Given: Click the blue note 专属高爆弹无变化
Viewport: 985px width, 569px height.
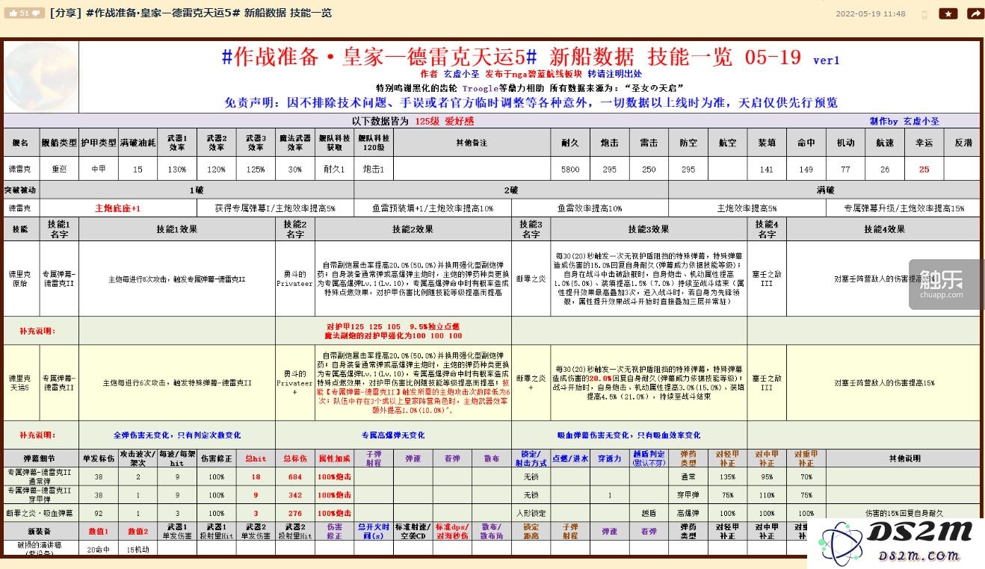Looking at the screenshot, I should 393,435.
